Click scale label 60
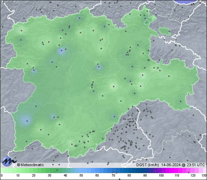This screenshot has height=180, width=207. point(97,176)
